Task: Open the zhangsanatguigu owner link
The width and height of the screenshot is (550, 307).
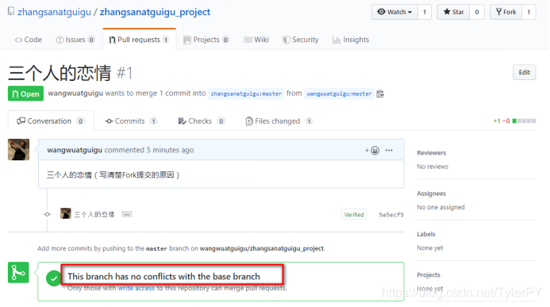Action: tap(55, 12)
